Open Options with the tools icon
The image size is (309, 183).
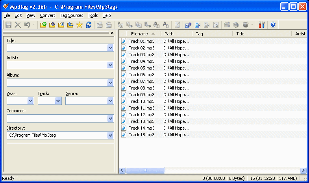(x=262, y=25)
